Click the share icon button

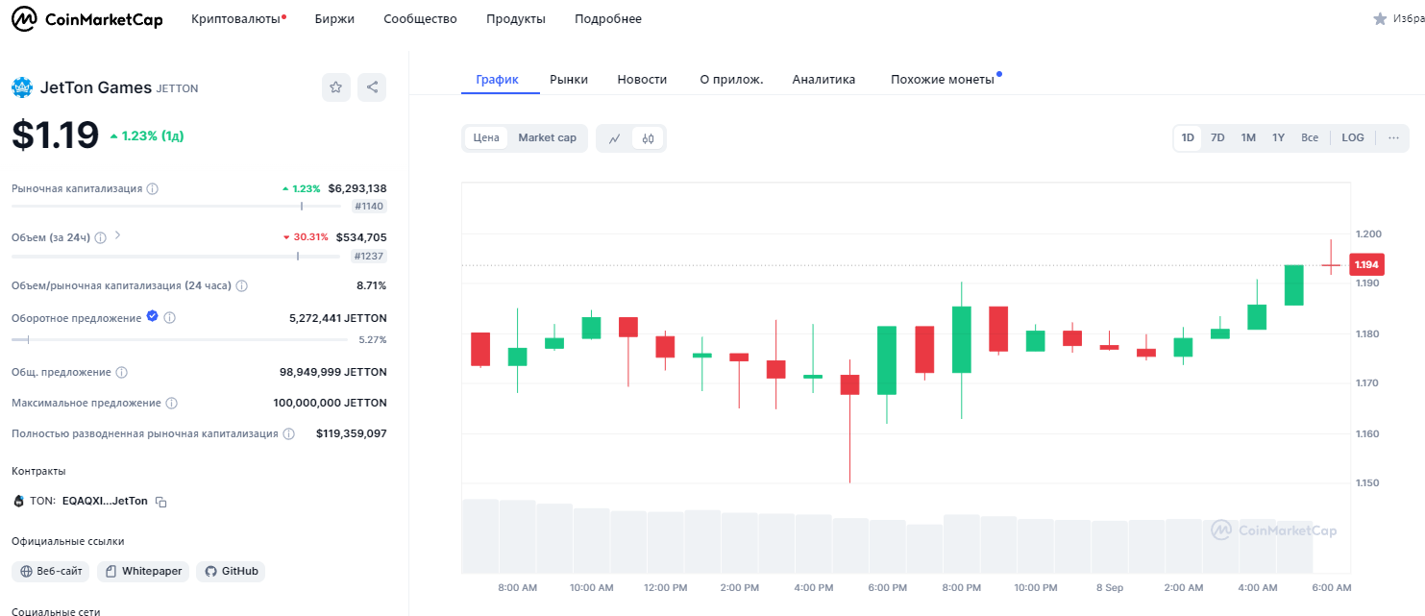pyautogui.click(x=372, y=87)
